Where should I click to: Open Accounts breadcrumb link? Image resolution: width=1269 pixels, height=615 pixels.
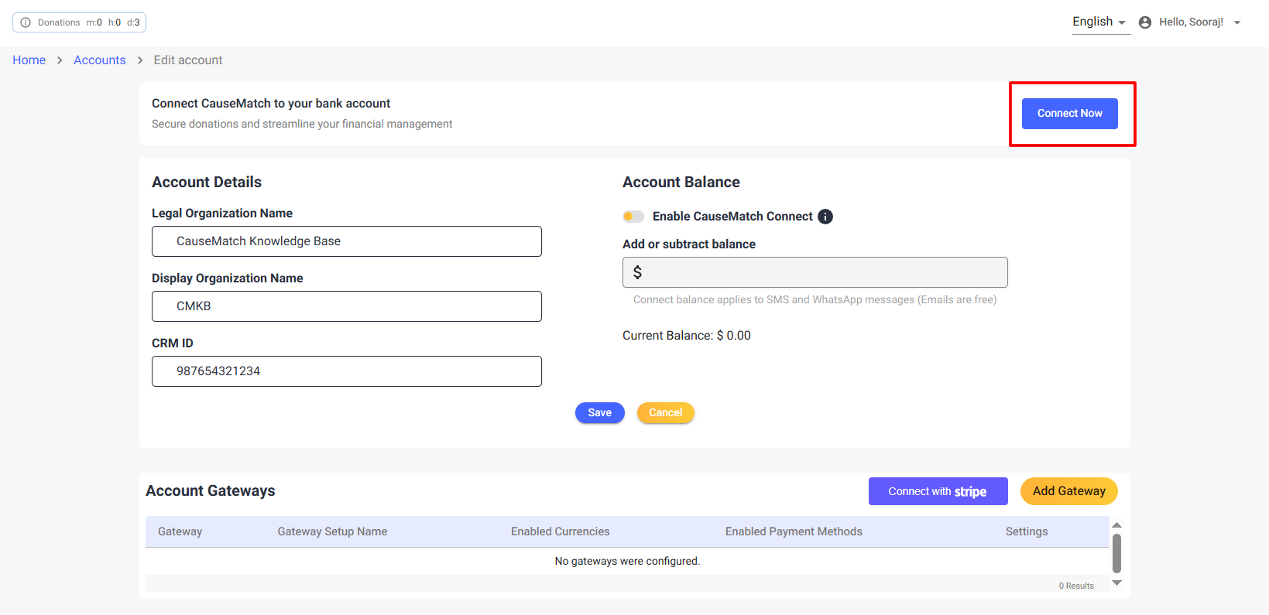[99, 60]
